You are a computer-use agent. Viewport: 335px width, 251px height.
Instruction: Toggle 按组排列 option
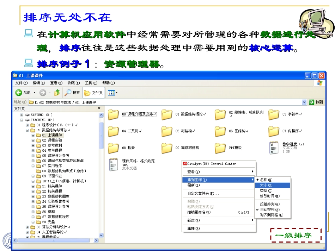tap(273, 204)
